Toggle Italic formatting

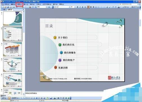pyautogui.click(x=80, y=7)
